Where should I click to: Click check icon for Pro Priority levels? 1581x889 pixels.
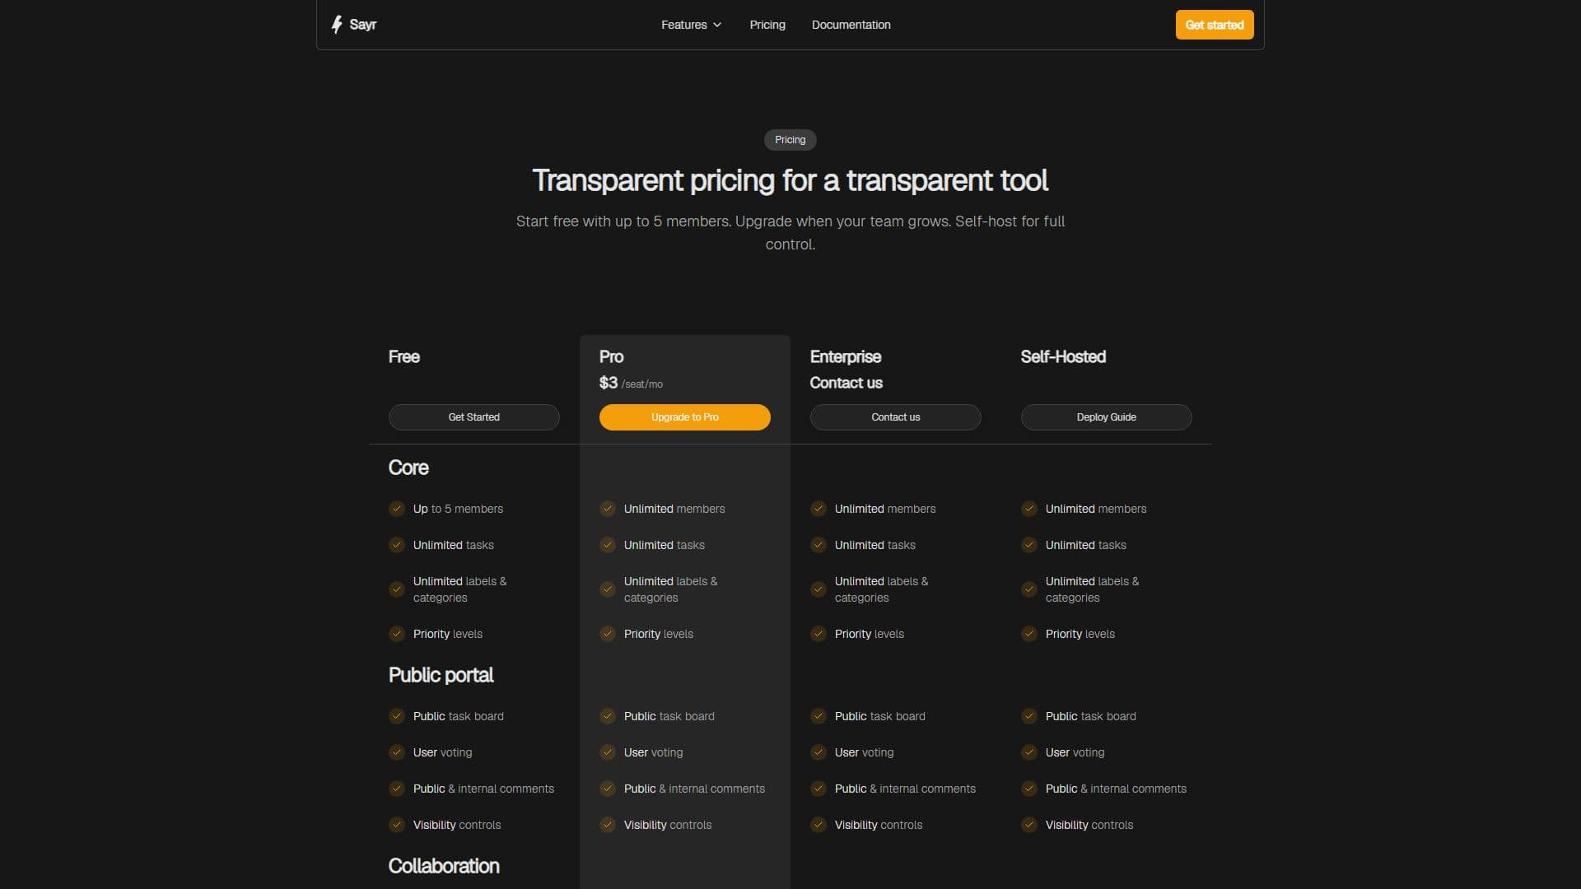[608, 634]
